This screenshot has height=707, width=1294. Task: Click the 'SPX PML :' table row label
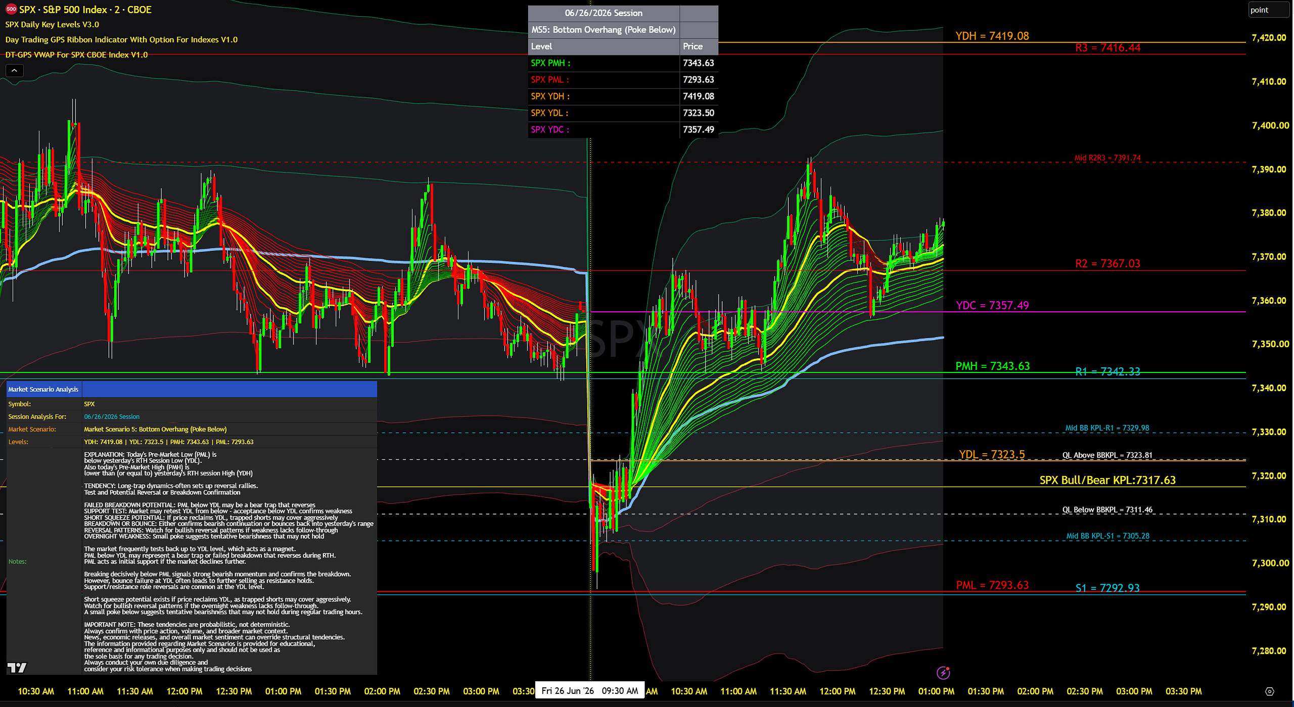click(550, 80)
